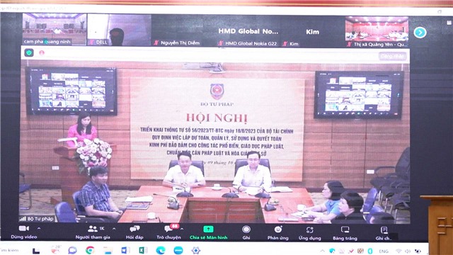The height and width of the screenshot is (255, 453).
Task: Click the Bộ Tư pháp speaker name label
Action: click(37, 219)
